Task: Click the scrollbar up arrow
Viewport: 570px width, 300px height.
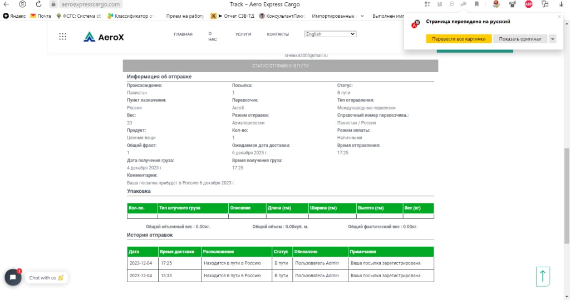Action: (x=566, y=23)
